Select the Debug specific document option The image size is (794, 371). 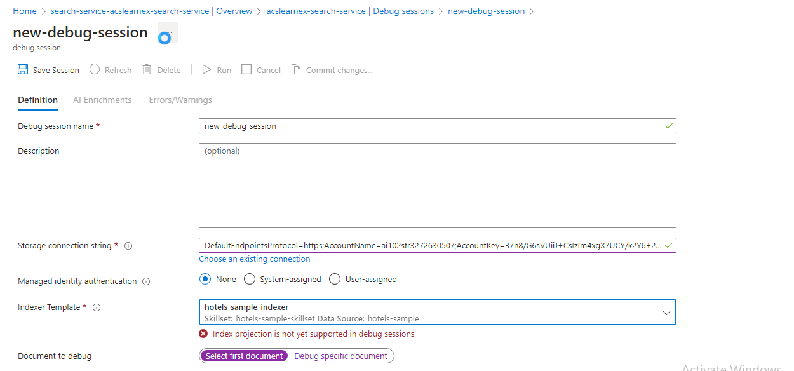pyautogui.click(x=341, y=356)
